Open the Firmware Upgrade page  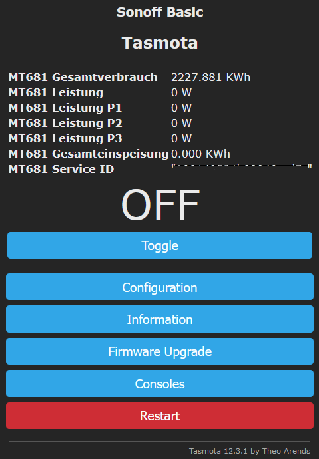[x=160, y=351]
